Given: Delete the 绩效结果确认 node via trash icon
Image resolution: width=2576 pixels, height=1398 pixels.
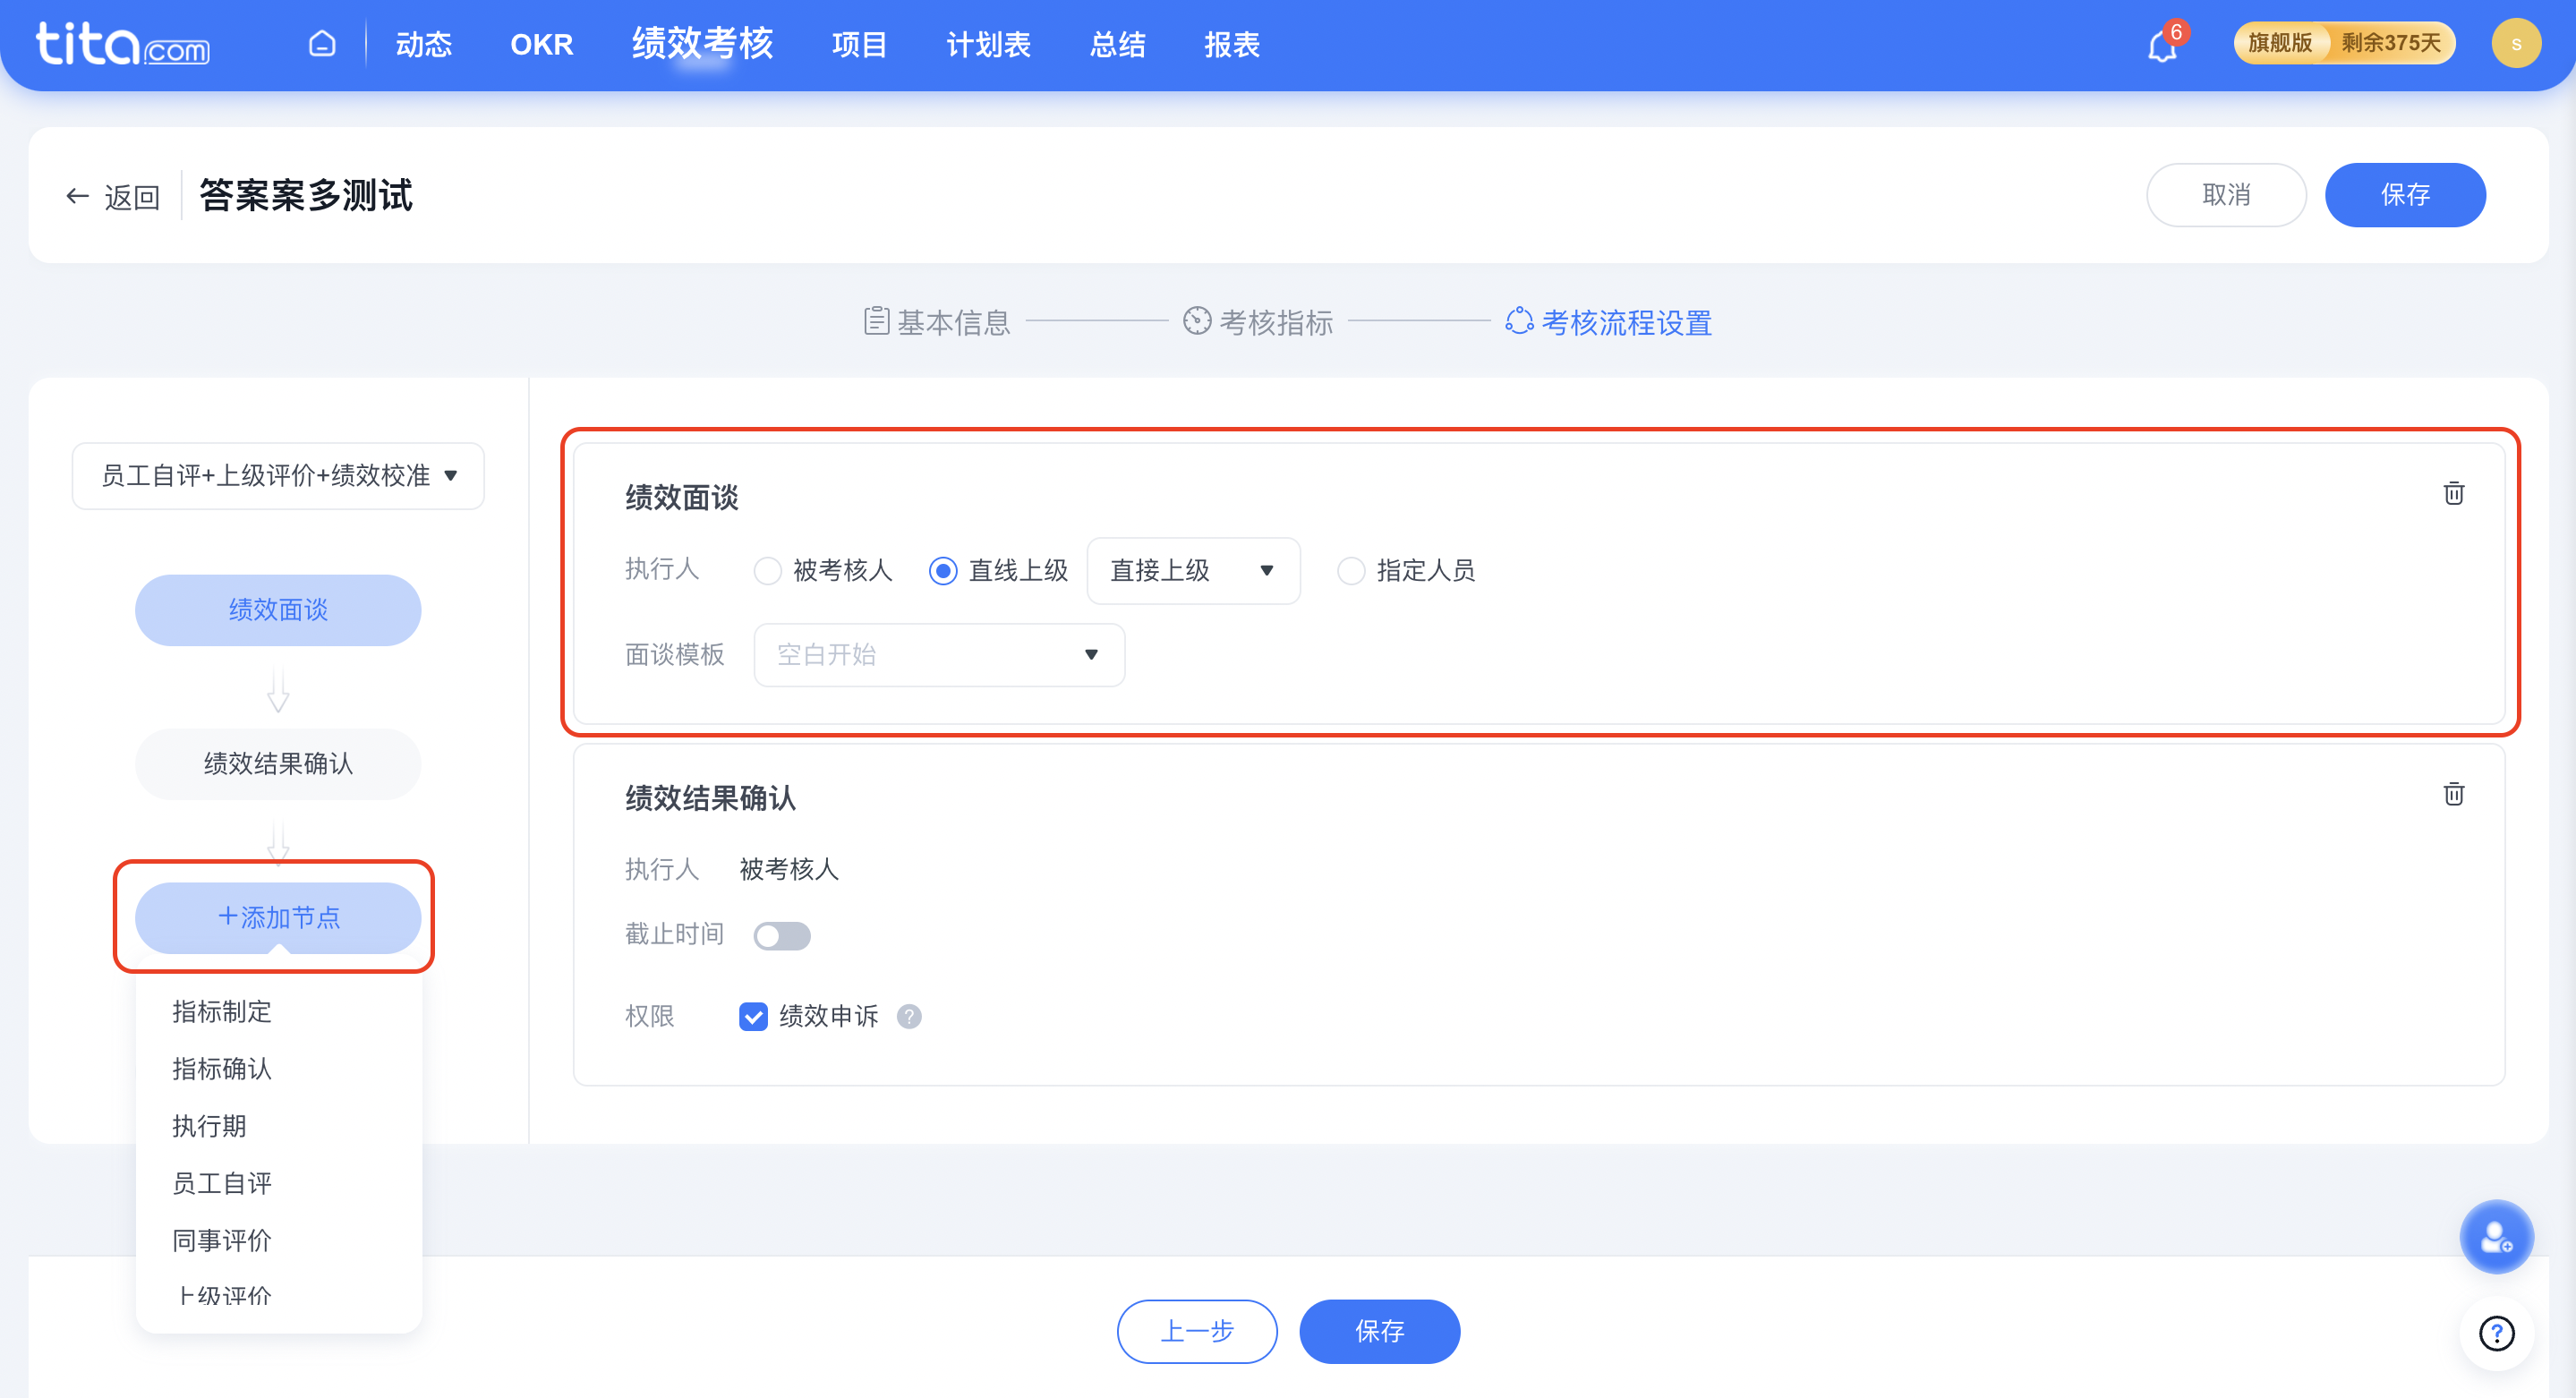Looking at the screenshot, I should [x=2454, y=794].
